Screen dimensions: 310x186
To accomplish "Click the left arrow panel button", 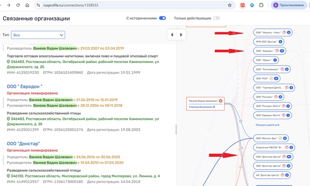I will [x=172, y=35].
